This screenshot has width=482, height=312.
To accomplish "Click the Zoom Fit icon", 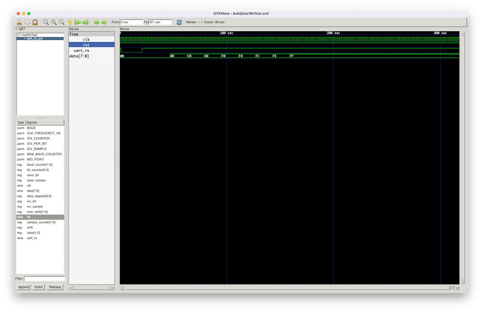I will coord(46,22).
